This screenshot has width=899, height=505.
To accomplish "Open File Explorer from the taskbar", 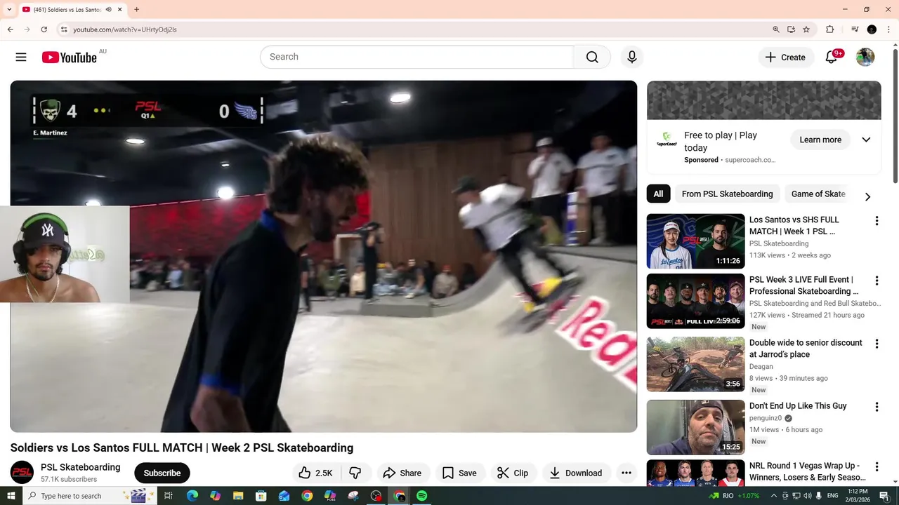I will 238,496.
